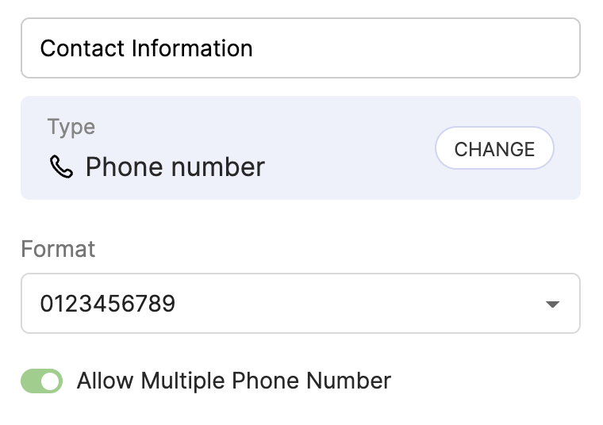Click the blue Type panel background
603x425 pixels.
349,182
